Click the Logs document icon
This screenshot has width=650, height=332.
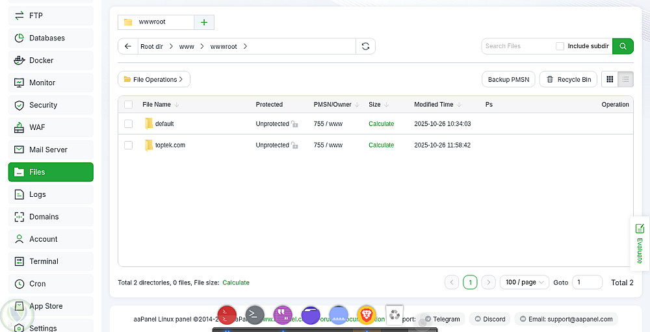(x=19, y=194)
